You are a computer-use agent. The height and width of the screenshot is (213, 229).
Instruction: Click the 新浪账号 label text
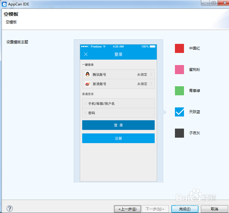[x=99, y=84]
